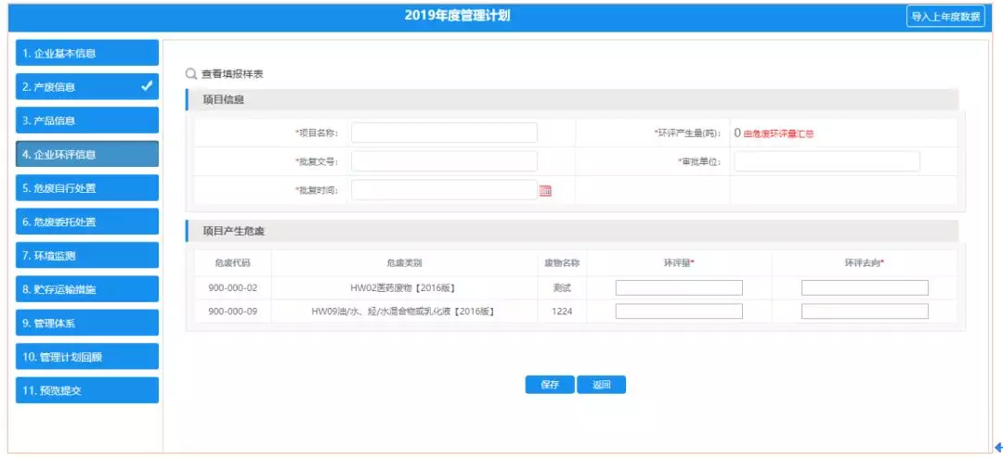Click the blue arrow icon at bottom right
This screenshot has width=1003, height=458.
997,447
